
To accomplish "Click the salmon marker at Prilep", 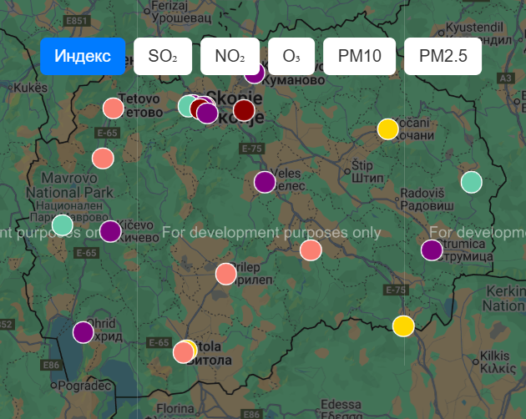I will click(x=226, y=273).
